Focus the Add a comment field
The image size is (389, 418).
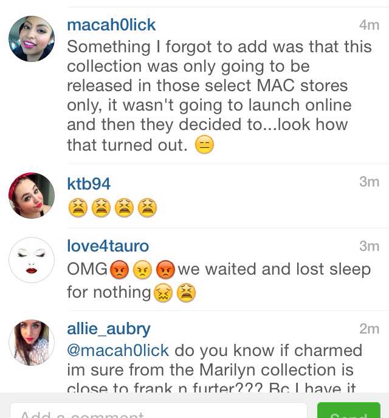159,411
